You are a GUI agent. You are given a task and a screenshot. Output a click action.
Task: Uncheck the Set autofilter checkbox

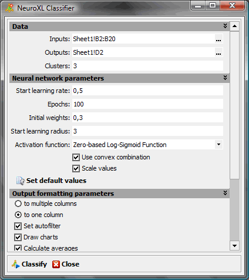18,226
